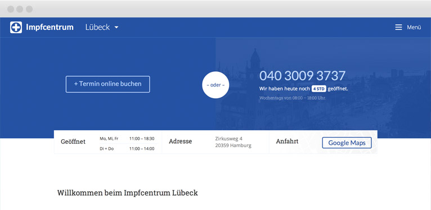The height and width of the screenshot is (210, 431).
Task: Click the 4 STD remaining hours badge
Action: tap(319, 89)
